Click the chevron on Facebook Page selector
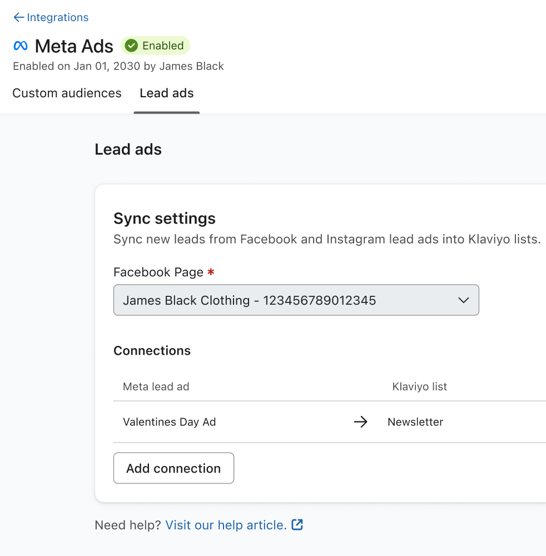Image resolution: width=546 pixels, height=556 pixels. click(463, 300)
